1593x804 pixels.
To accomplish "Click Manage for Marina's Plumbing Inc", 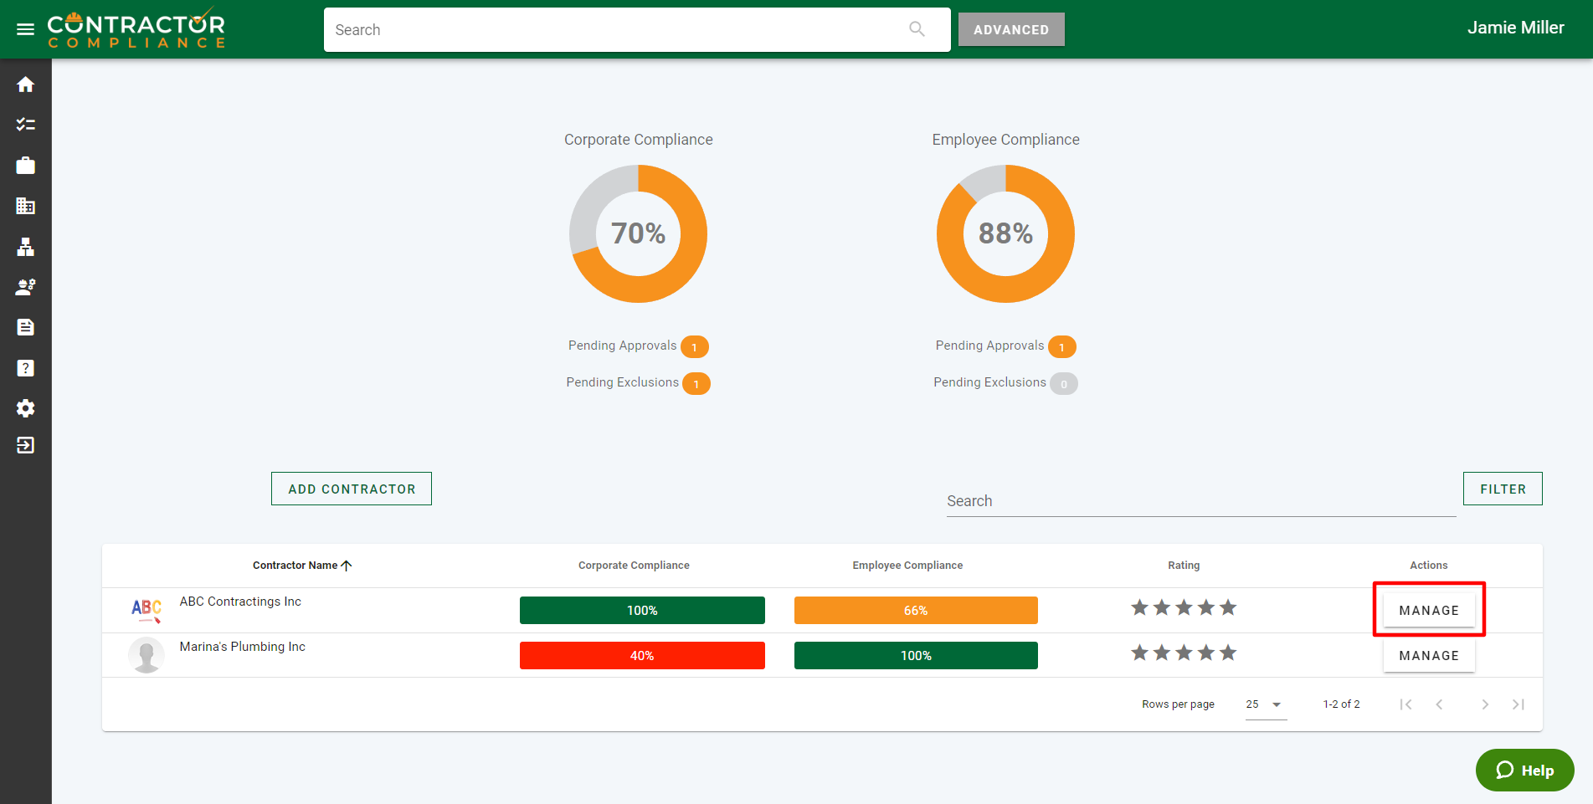I will (x=1428, y=656).
